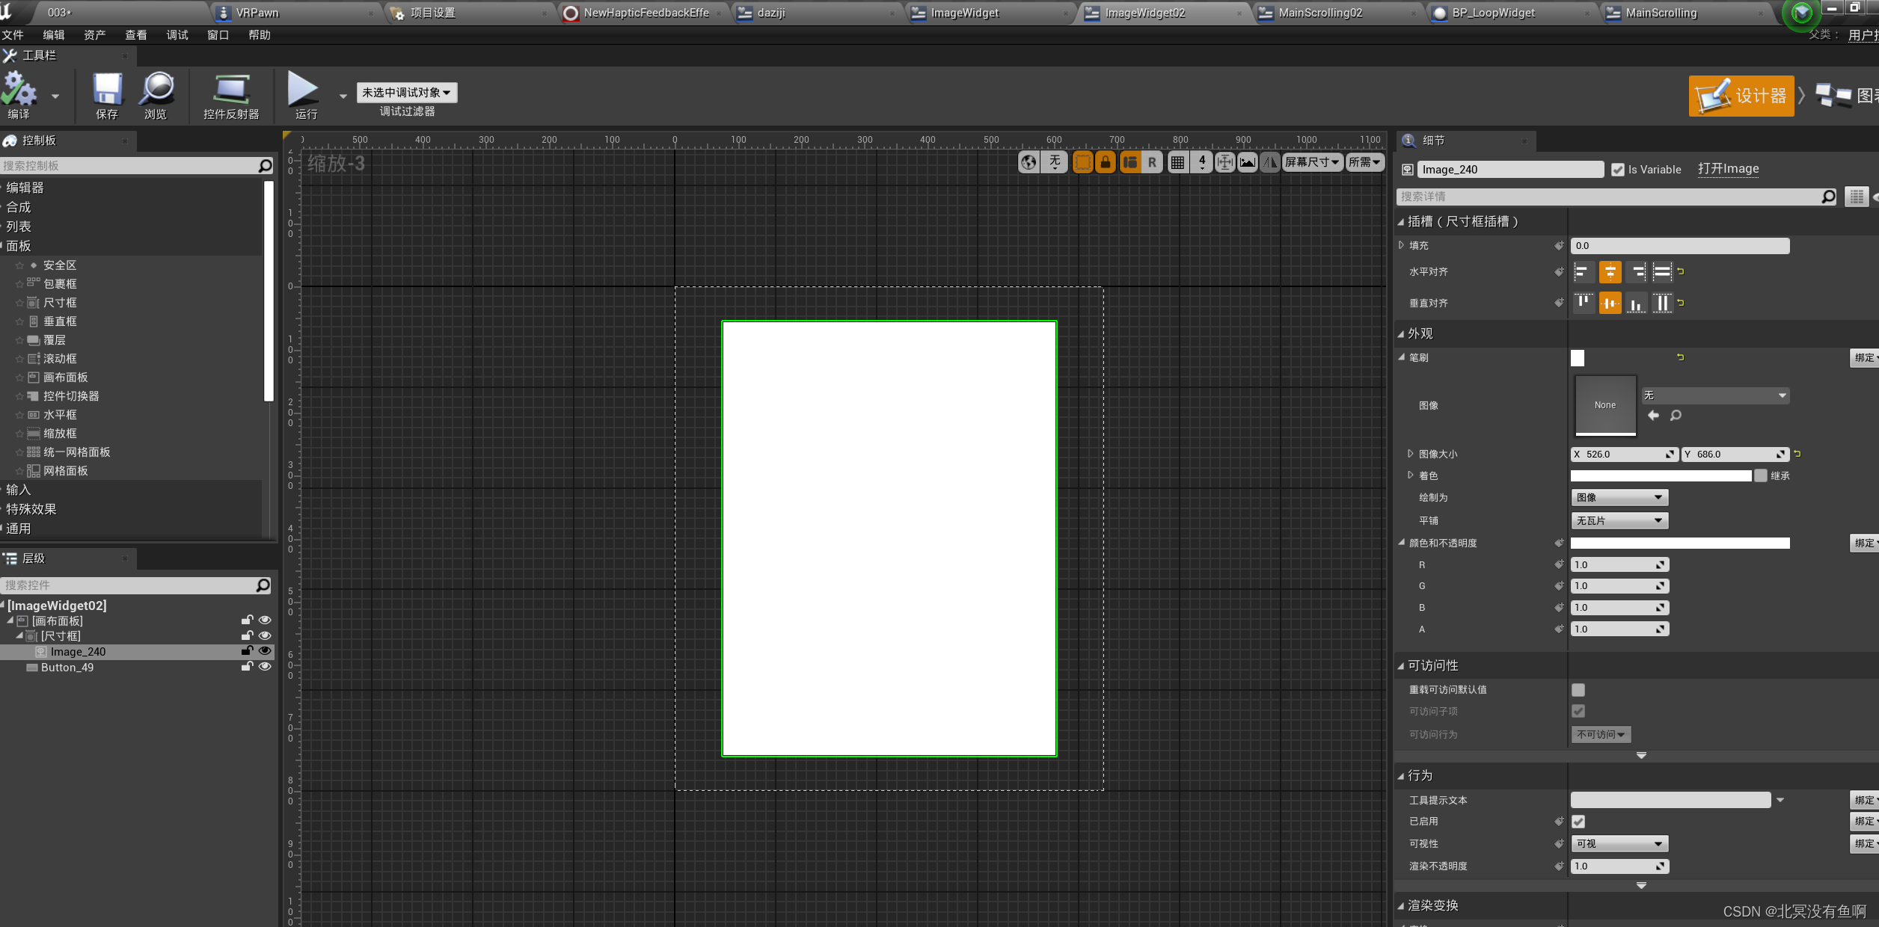
Task: Hide Image_240 using its eye icon
Action: [x=265, y=651]
